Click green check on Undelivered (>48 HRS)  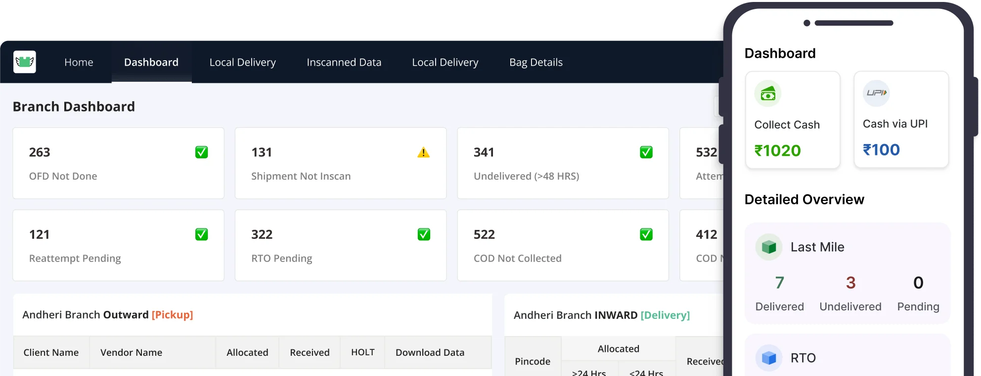tap(646, 152)
